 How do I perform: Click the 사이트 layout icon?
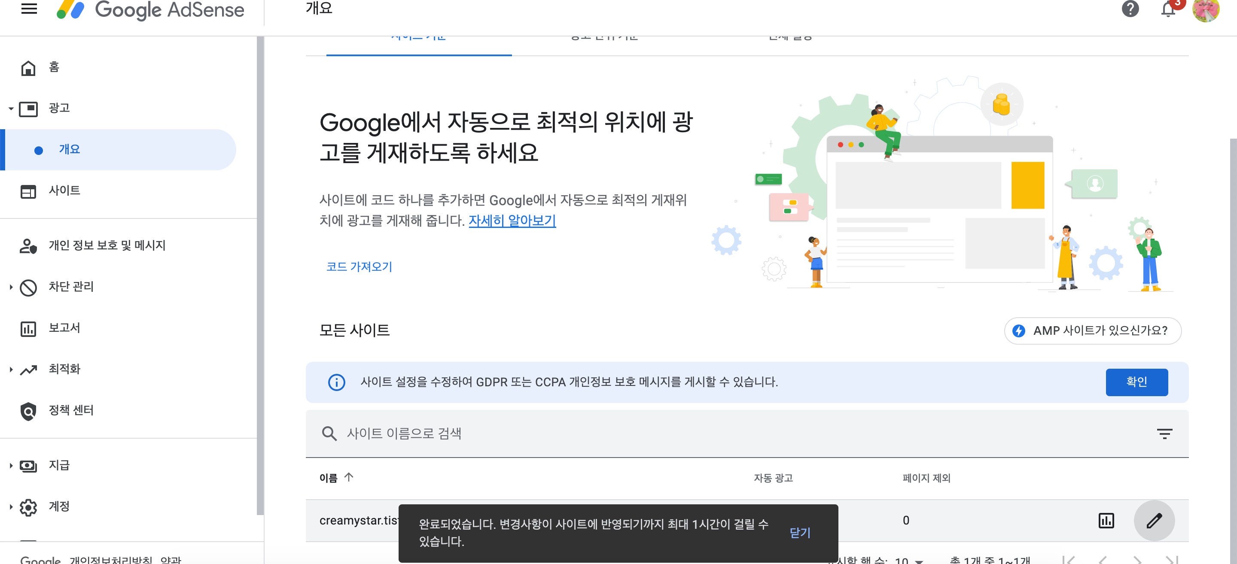28,191
